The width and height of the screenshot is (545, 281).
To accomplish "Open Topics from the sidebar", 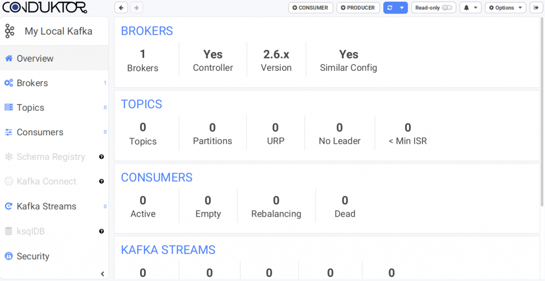I will (x=30, y=108).
